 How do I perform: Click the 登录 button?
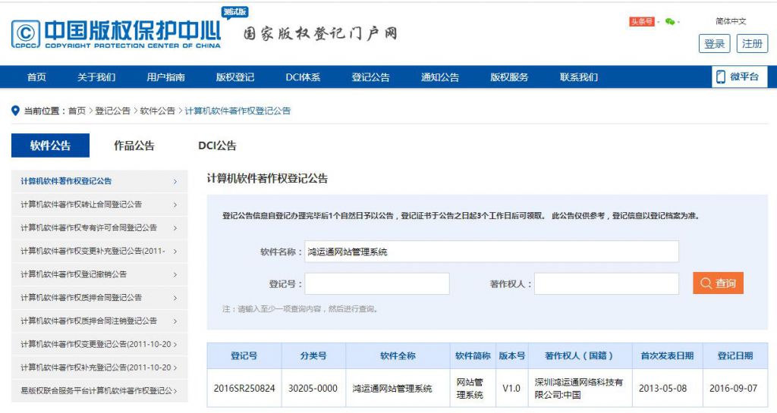[x=715, y=44]
